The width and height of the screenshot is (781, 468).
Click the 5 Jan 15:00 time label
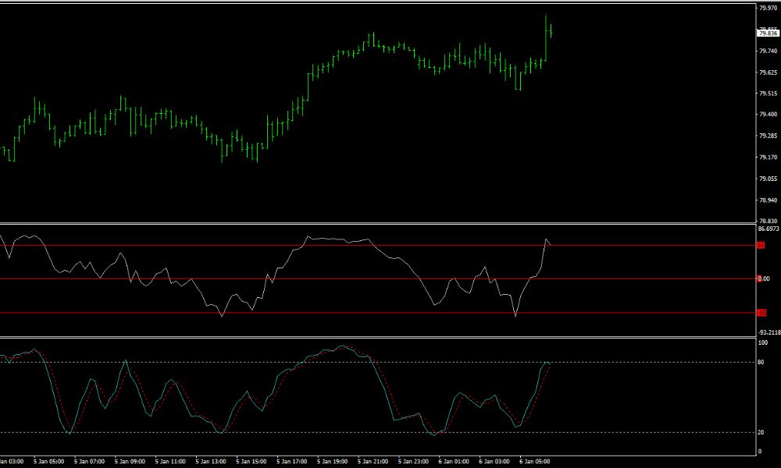[x=251, y=462]
